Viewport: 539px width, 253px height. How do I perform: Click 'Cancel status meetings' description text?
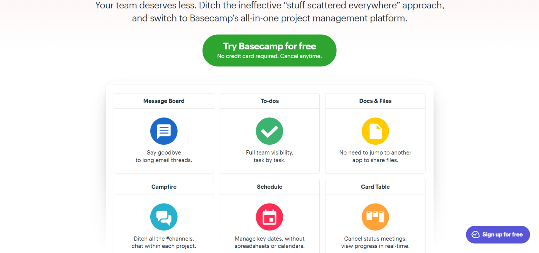coord(375,242)
